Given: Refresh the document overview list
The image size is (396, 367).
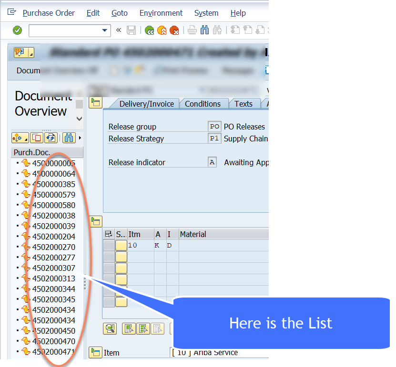Looking at the screenshot, I should pos(51,138).
